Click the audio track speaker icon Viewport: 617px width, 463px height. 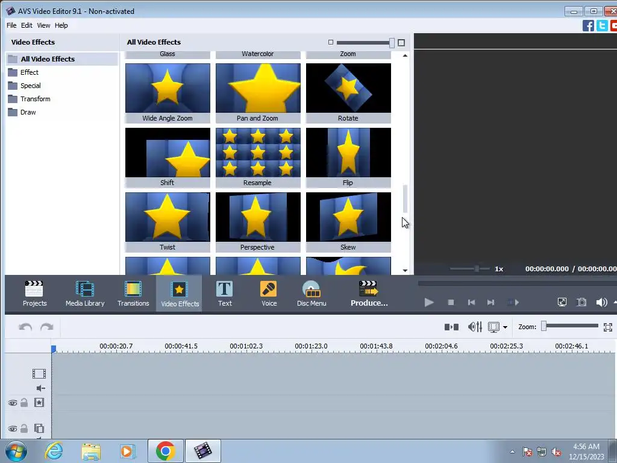[40, 388]
